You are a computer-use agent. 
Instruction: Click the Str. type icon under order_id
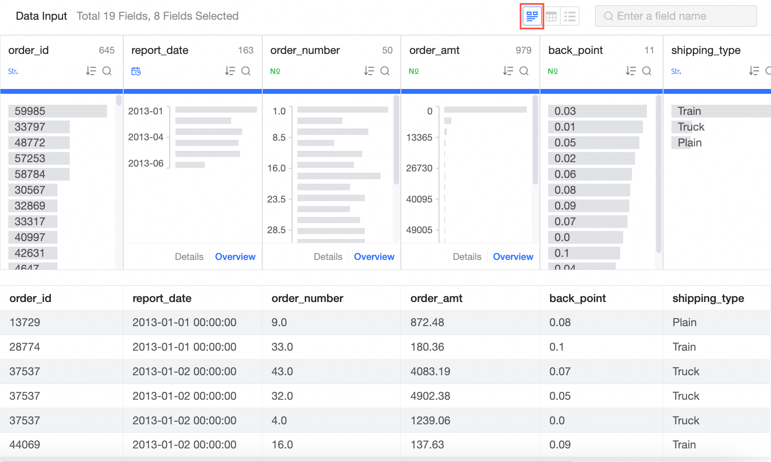[13, 71]
